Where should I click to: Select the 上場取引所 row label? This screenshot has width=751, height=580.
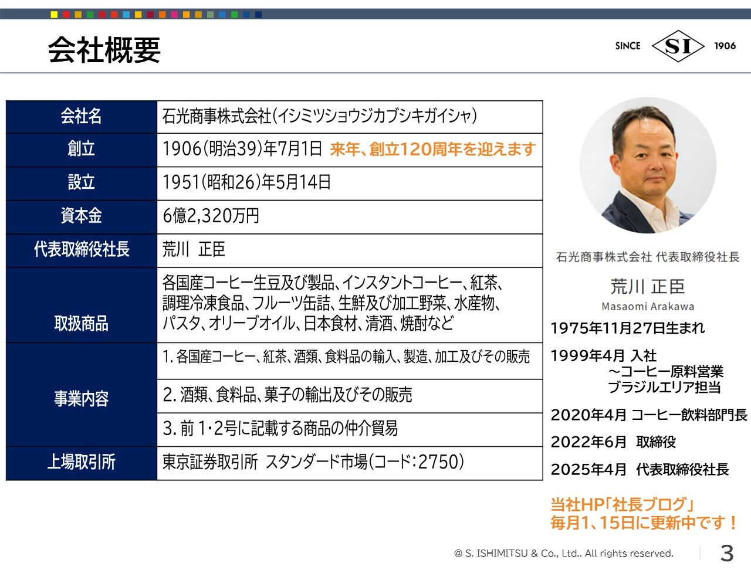pos(82,463)
